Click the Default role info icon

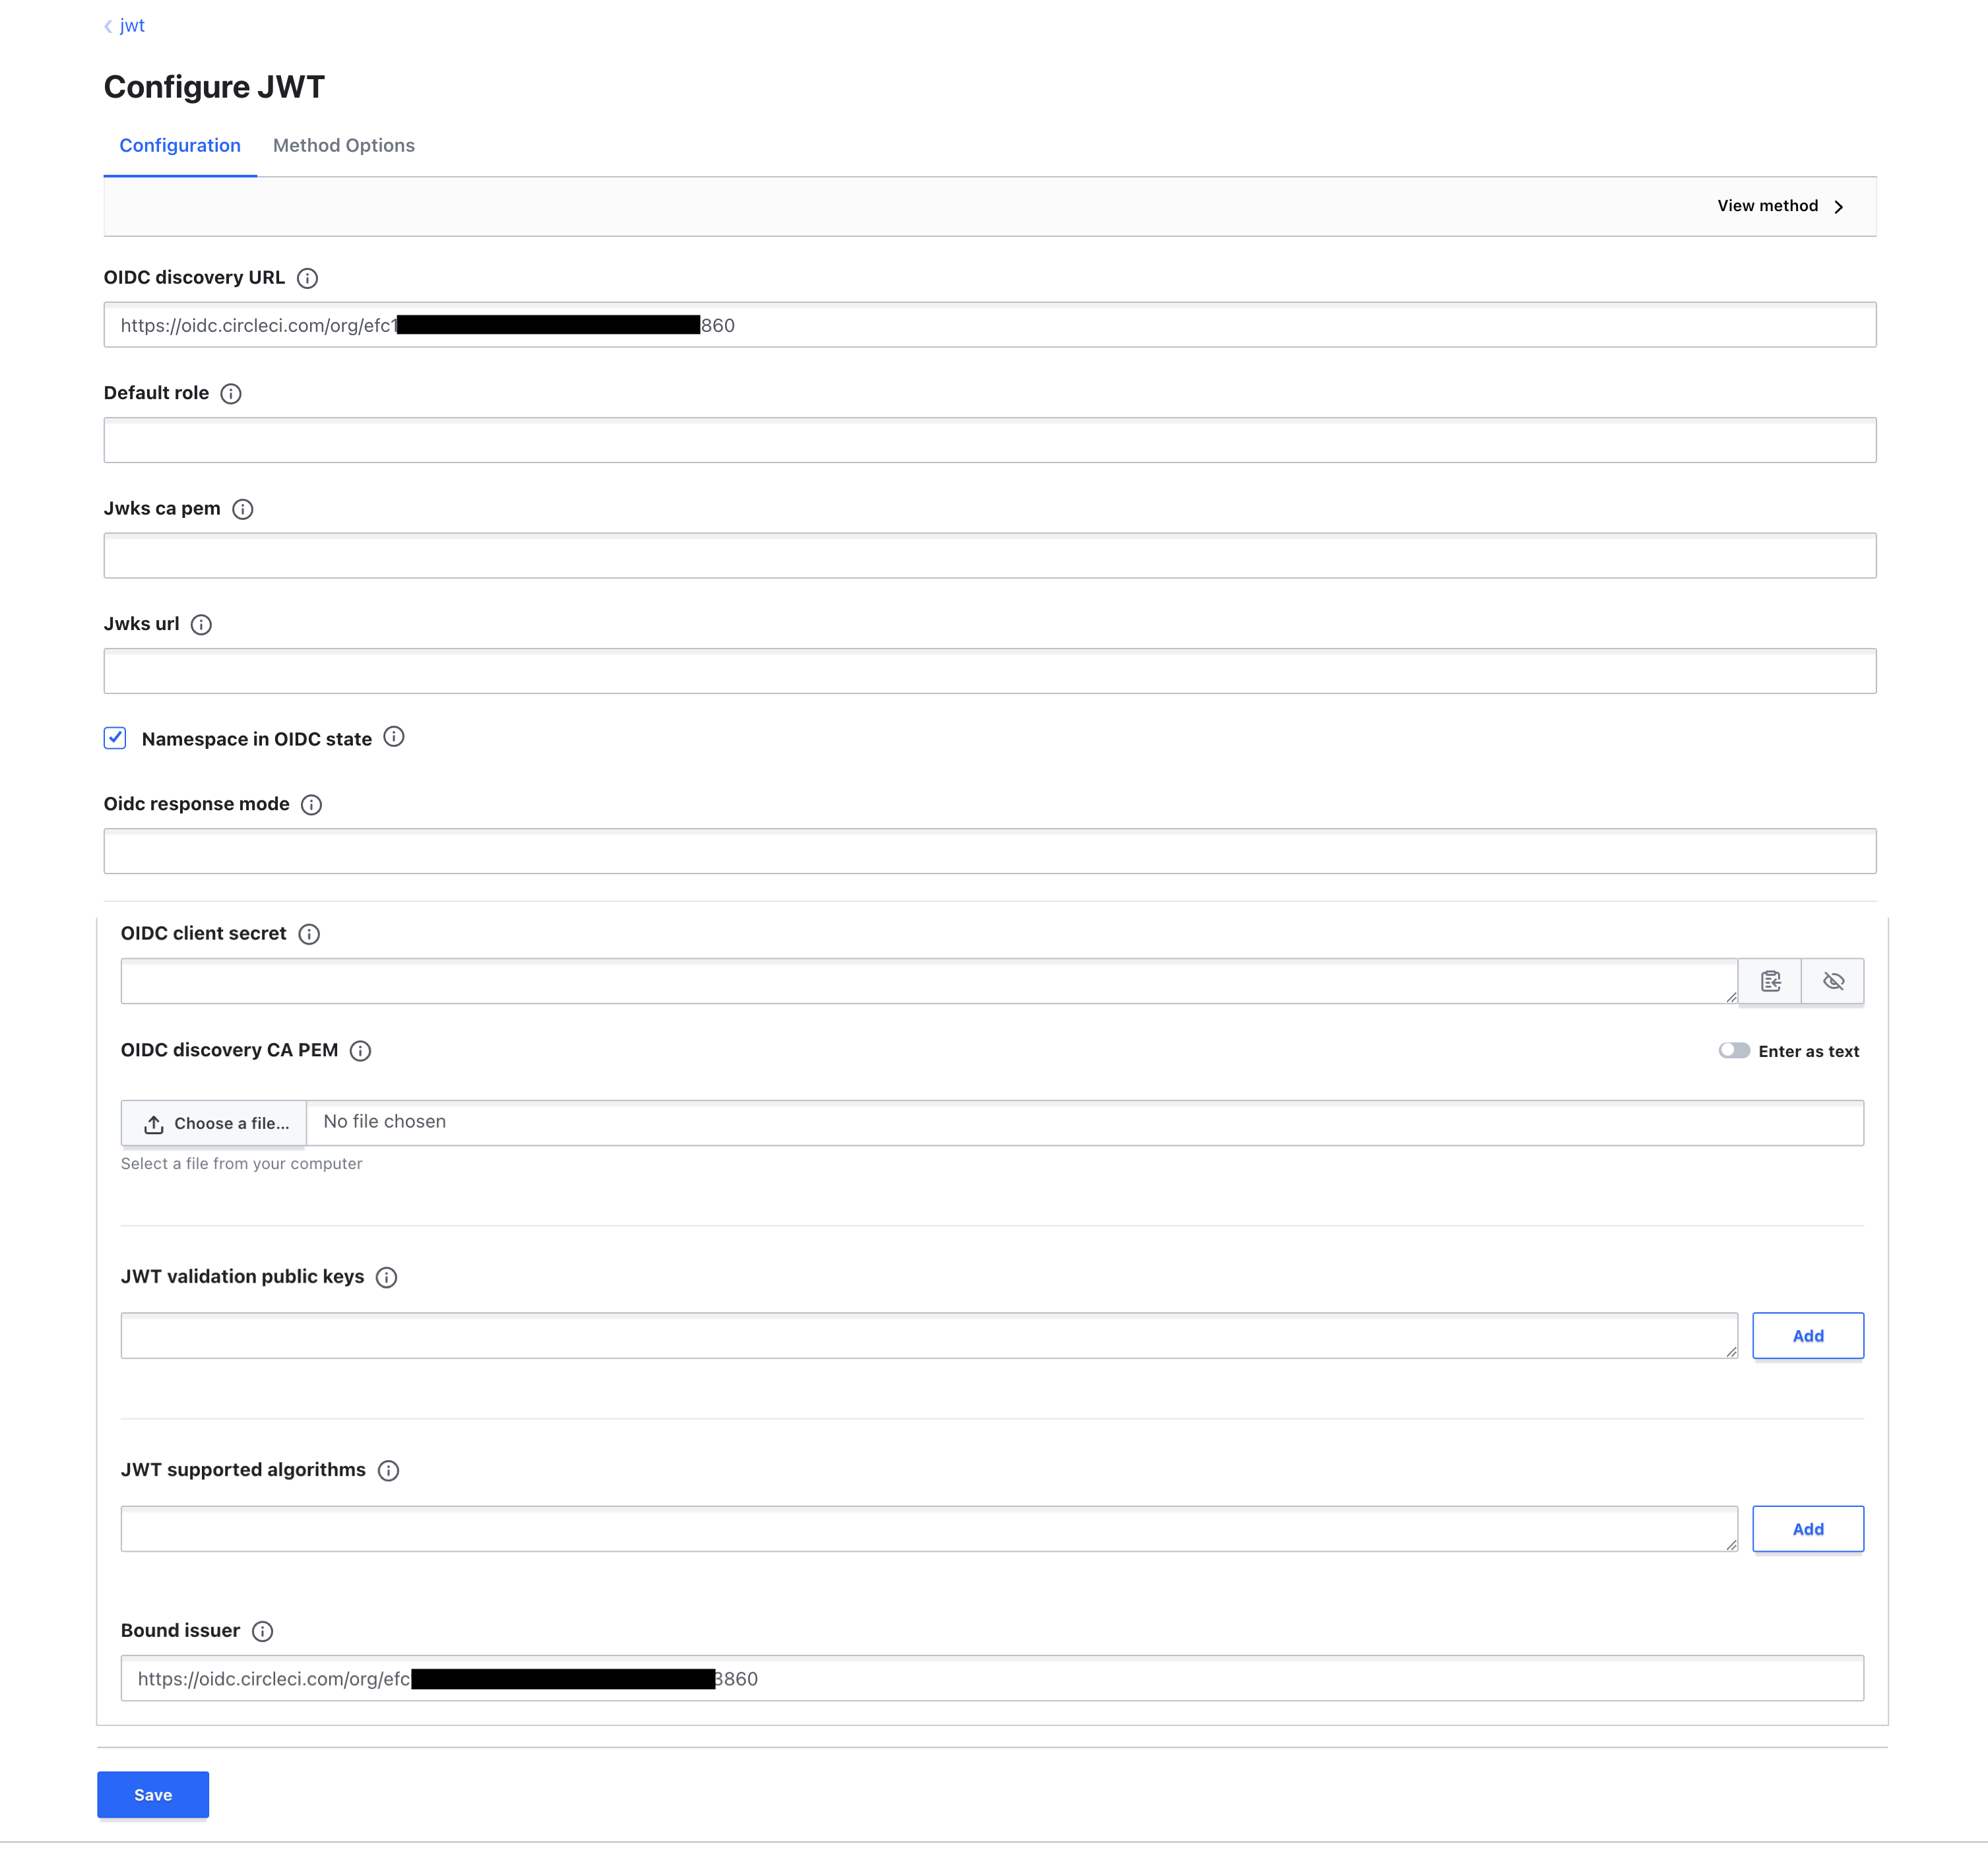pyautogui.click(x=231, y=394)
